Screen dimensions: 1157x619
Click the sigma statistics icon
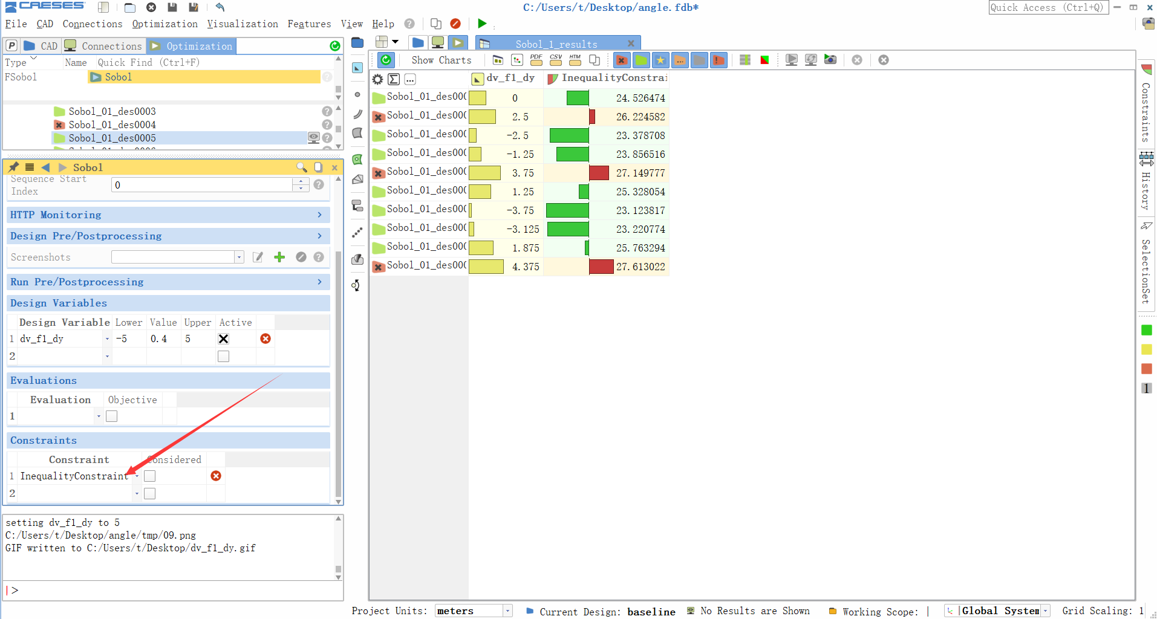(394, 79)
